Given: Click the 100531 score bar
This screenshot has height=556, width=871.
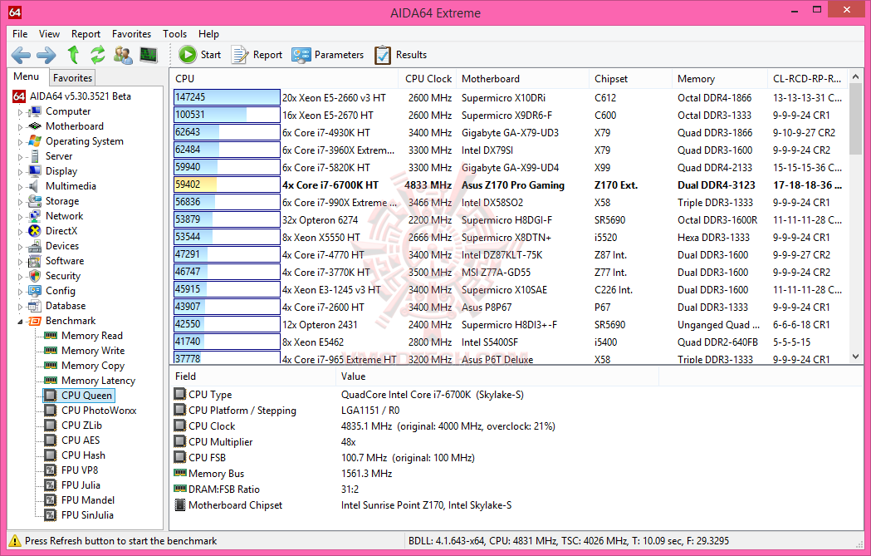Looking at the screenshot, I should click(227, 115).
